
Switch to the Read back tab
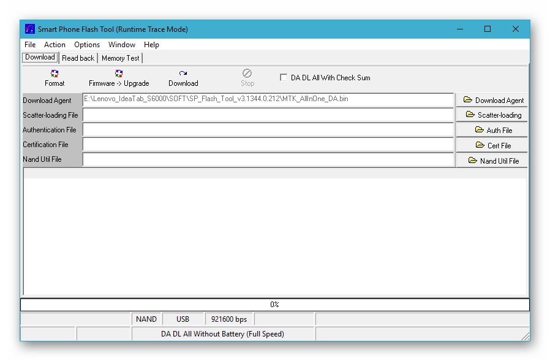click(78, 58)
